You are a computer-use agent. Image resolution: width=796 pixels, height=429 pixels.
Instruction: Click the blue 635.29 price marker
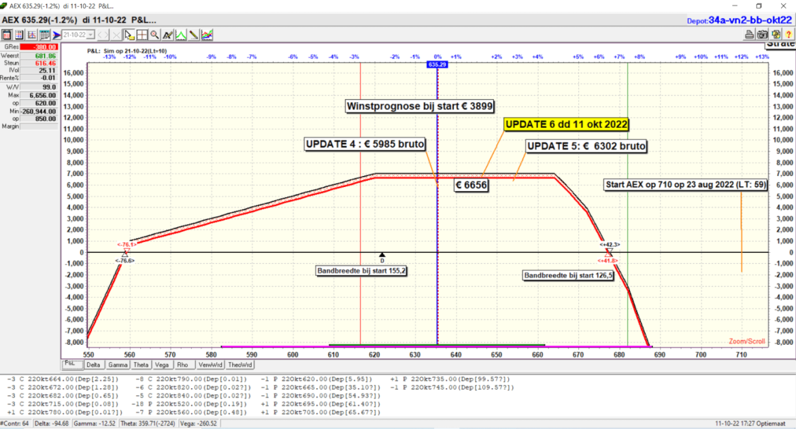point(437,65)
